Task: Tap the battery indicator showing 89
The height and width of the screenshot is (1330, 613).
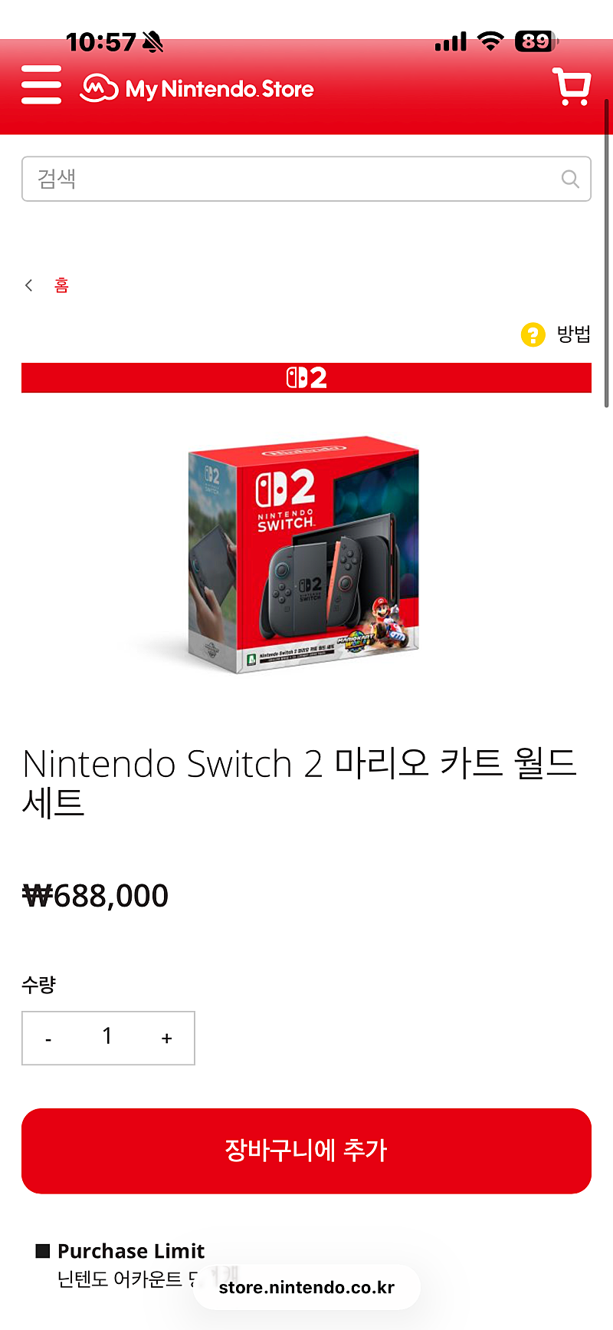Action: coord(537,41)
